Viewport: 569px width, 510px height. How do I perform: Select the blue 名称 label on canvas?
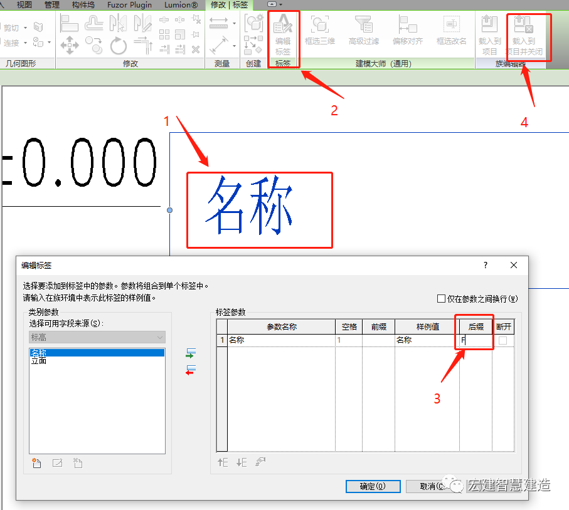(x=250, y=206)
